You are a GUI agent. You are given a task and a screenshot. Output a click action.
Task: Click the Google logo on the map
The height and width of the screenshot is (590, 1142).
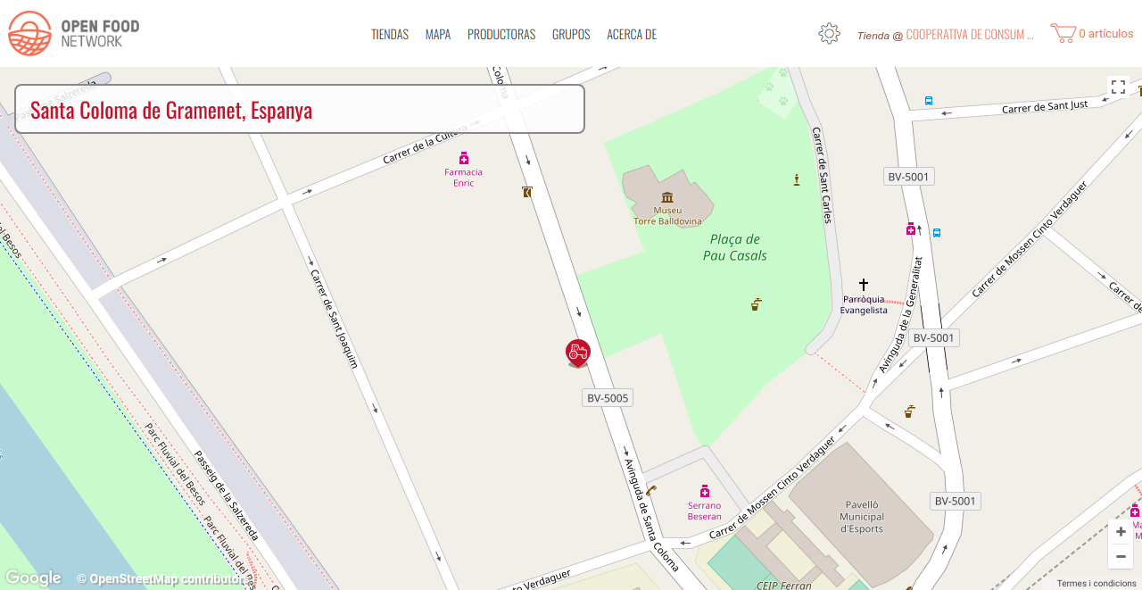tap(33, 578)
